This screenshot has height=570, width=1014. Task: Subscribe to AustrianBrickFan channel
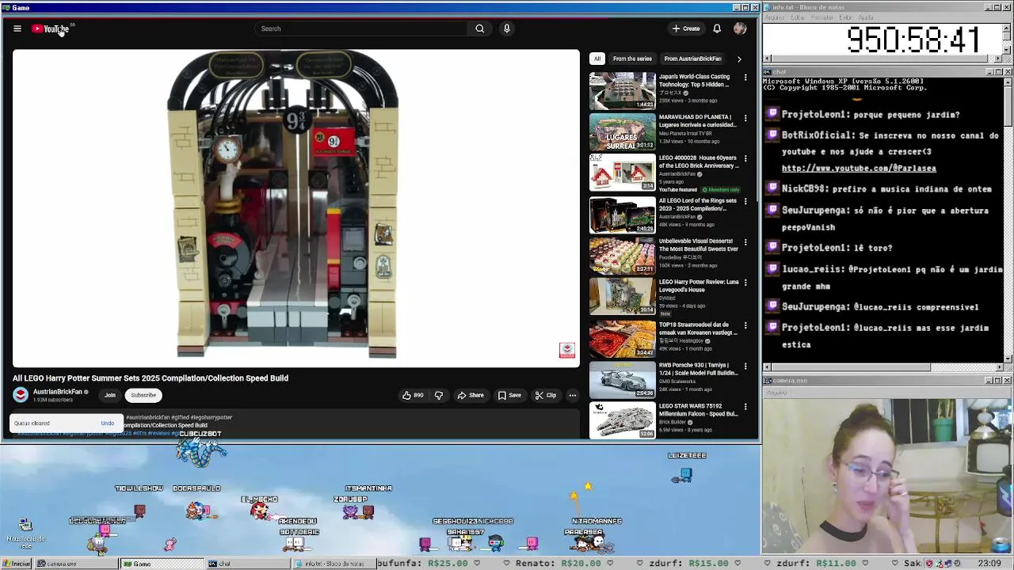point(143,395)
